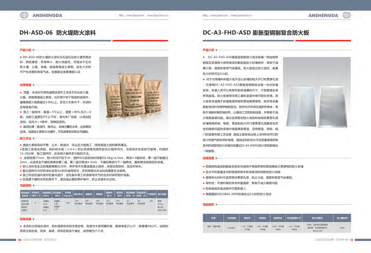Click arrow marker beside right page 性能指标
371x253 pixels.
[x=217, y=205]
